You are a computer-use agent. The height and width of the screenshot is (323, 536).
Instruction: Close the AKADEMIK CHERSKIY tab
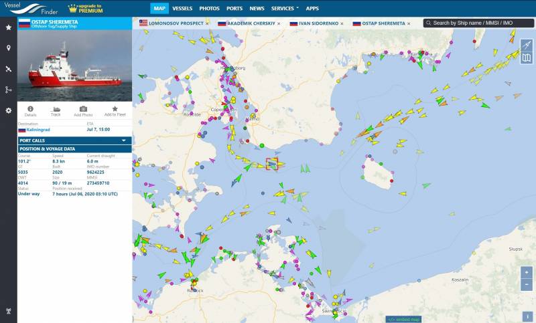pyautogui.click(x=279, y=23)
